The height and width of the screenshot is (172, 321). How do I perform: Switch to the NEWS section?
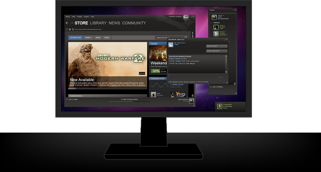[x=114, y=23]
